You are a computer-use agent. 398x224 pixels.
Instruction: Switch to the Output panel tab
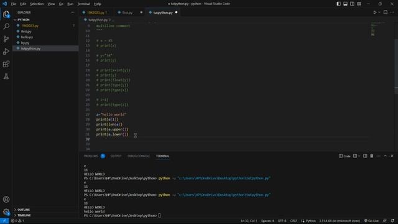pyautogui.click(x=116, y=156)
